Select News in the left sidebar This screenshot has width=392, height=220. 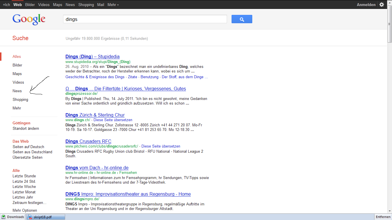17,91
